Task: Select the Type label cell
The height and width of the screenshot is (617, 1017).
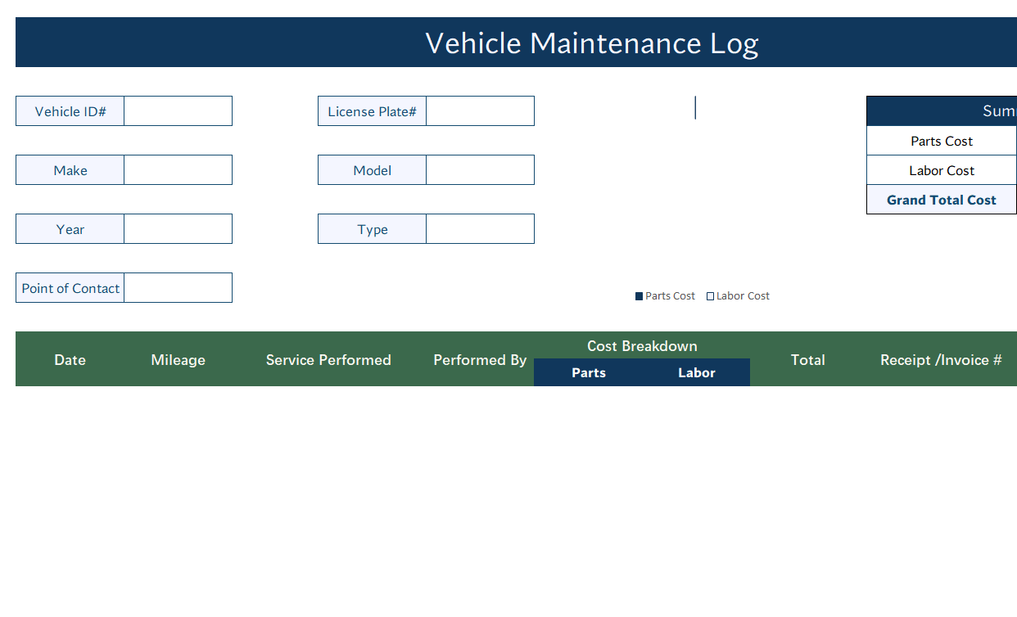Action: (373, 229)
